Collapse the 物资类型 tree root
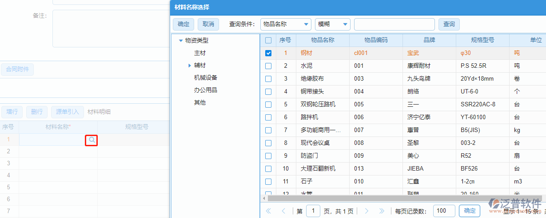 [181, 41]
